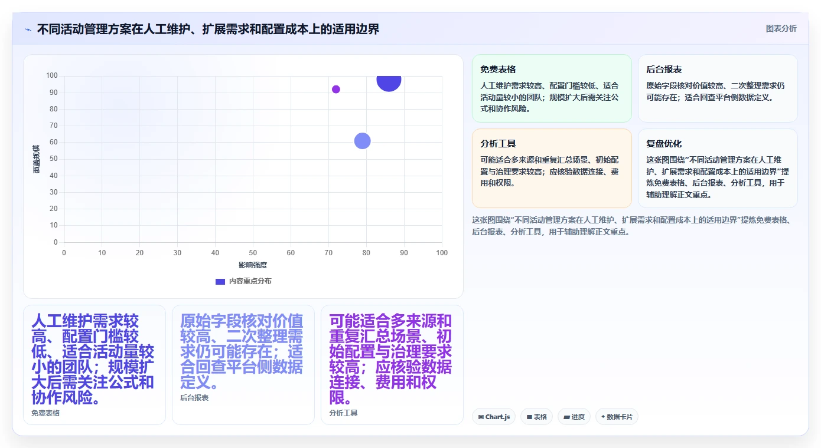
Task: Click the 进度 tag
Action: point(574,417)
